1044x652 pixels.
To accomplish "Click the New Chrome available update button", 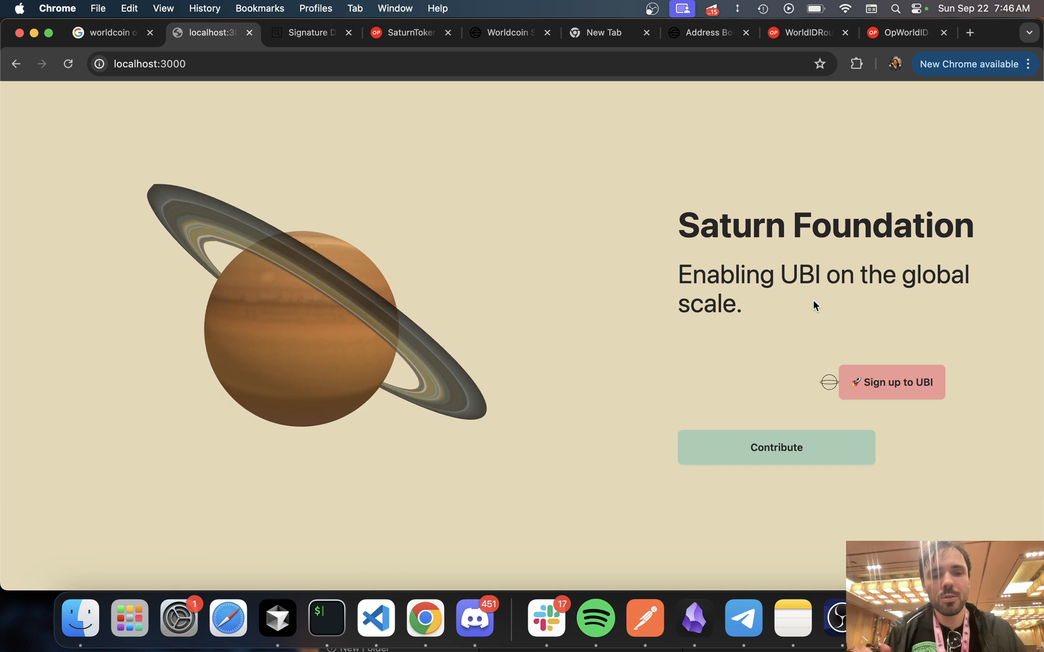I will (969, 64).
